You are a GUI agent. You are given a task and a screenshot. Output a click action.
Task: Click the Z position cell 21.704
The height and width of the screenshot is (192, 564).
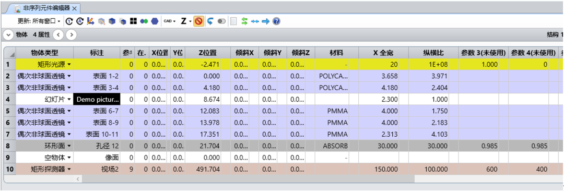coord(207,146)
